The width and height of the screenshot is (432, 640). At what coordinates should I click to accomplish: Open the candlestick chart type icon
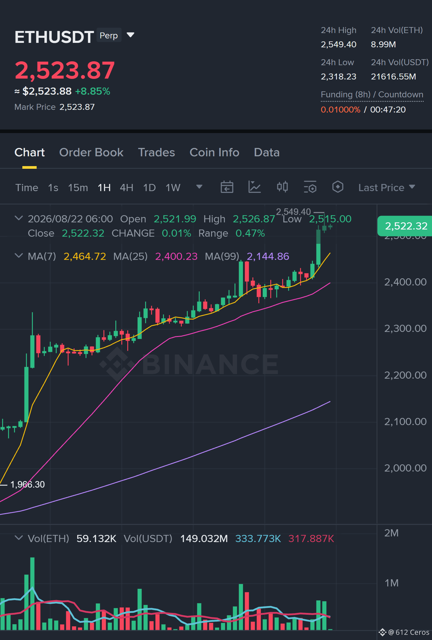pyautogui.click(x=282, y=187)
